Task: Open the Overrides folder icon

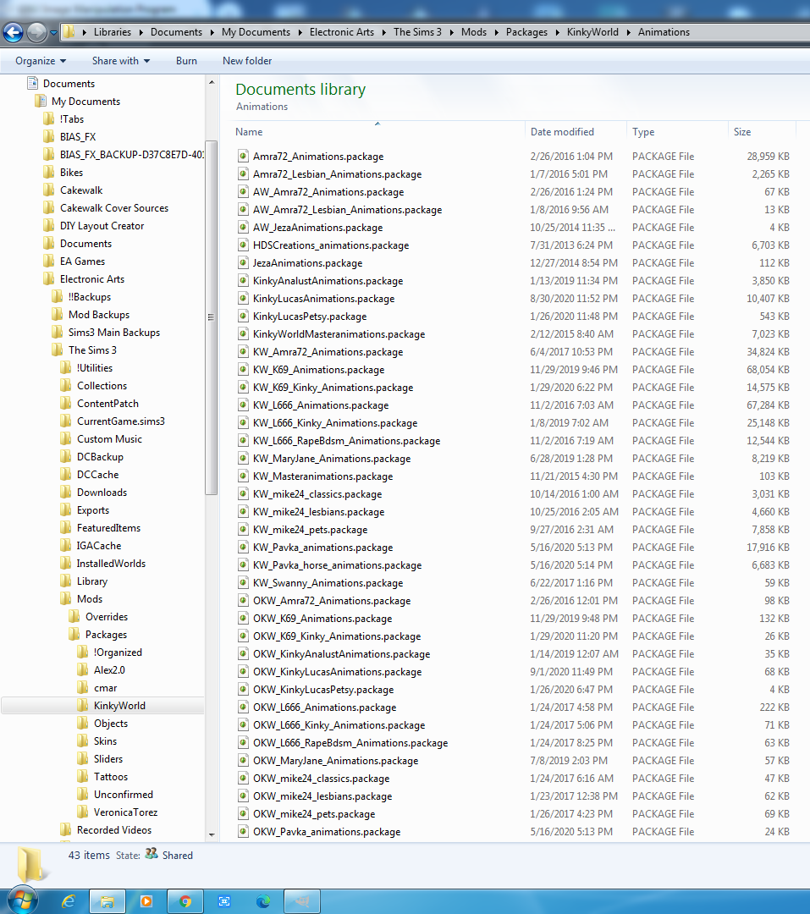Action: pos(74,617)
